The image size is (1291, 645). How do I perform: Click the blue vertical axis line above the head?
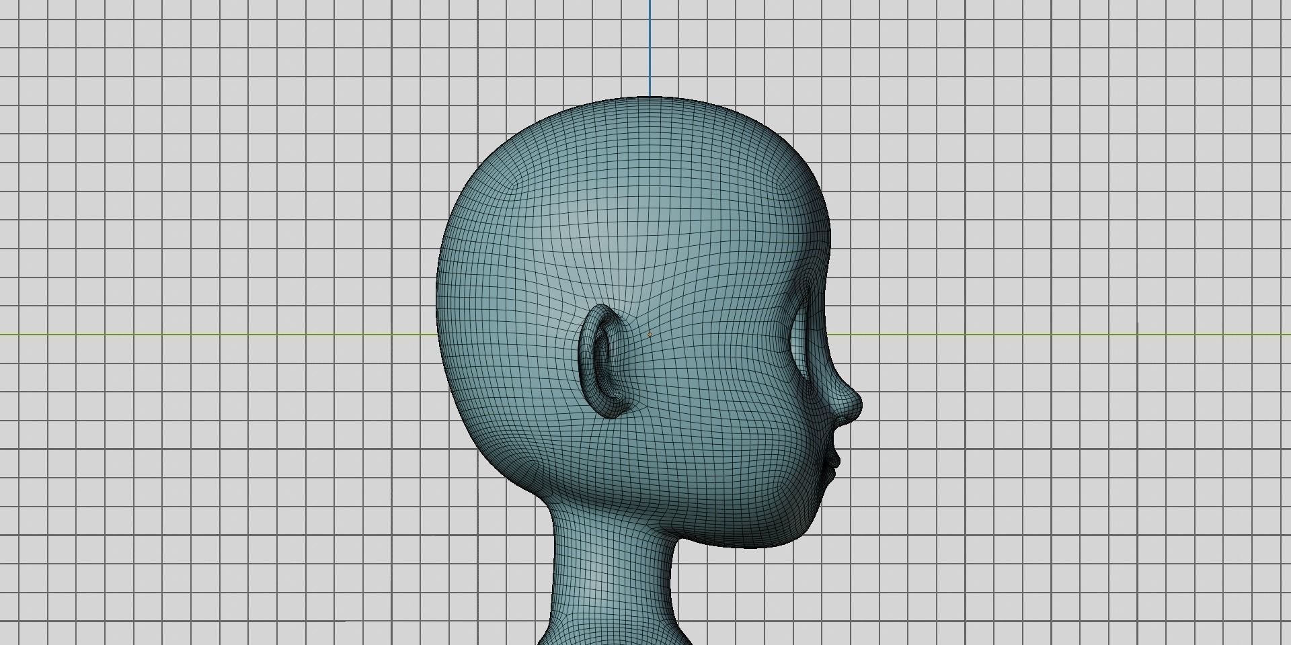(650, 48)
